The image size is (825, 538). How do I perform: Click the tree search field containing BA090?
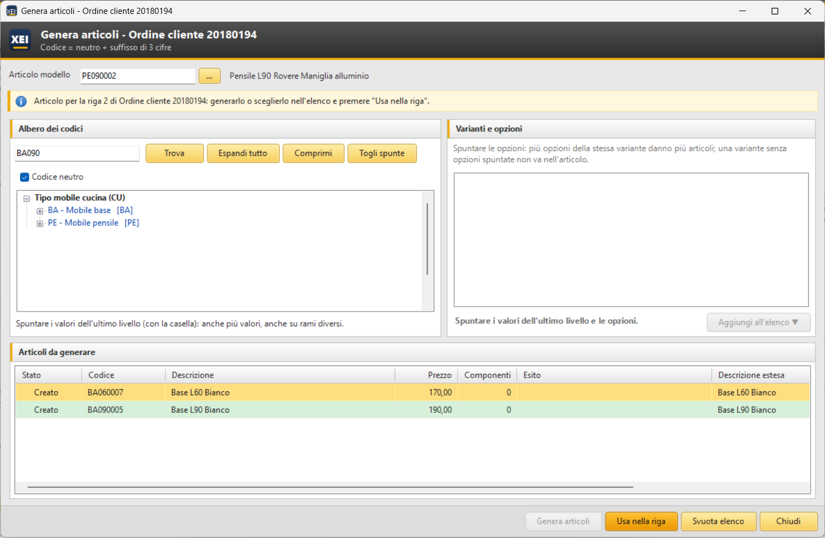(77, 153)
